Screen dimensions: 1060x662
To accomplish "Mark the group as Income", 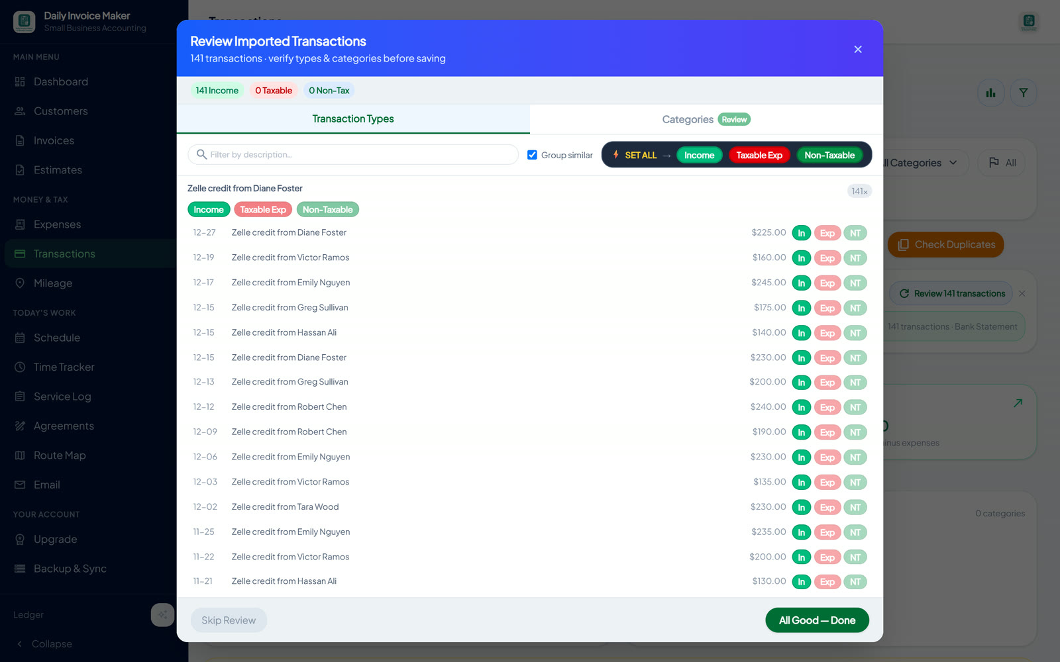I will 209,210.
